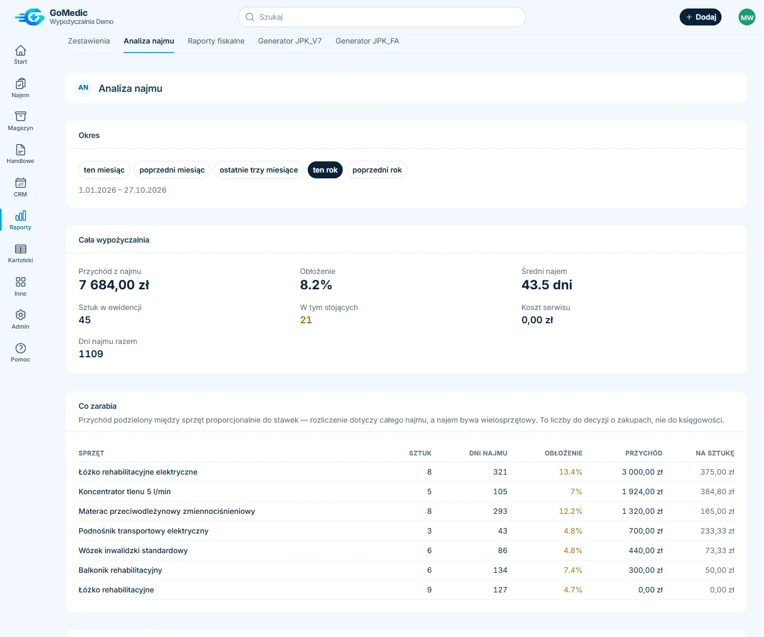Screen dimensions: 764x637
Task: Open the Start home icon in sidebar
Action: (20, 50)
